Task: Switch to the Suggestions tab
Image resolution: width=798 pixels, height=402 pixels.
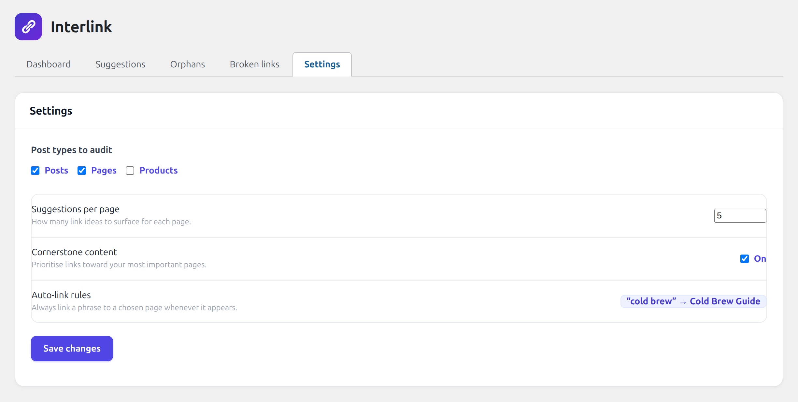Action: point(120,64)
